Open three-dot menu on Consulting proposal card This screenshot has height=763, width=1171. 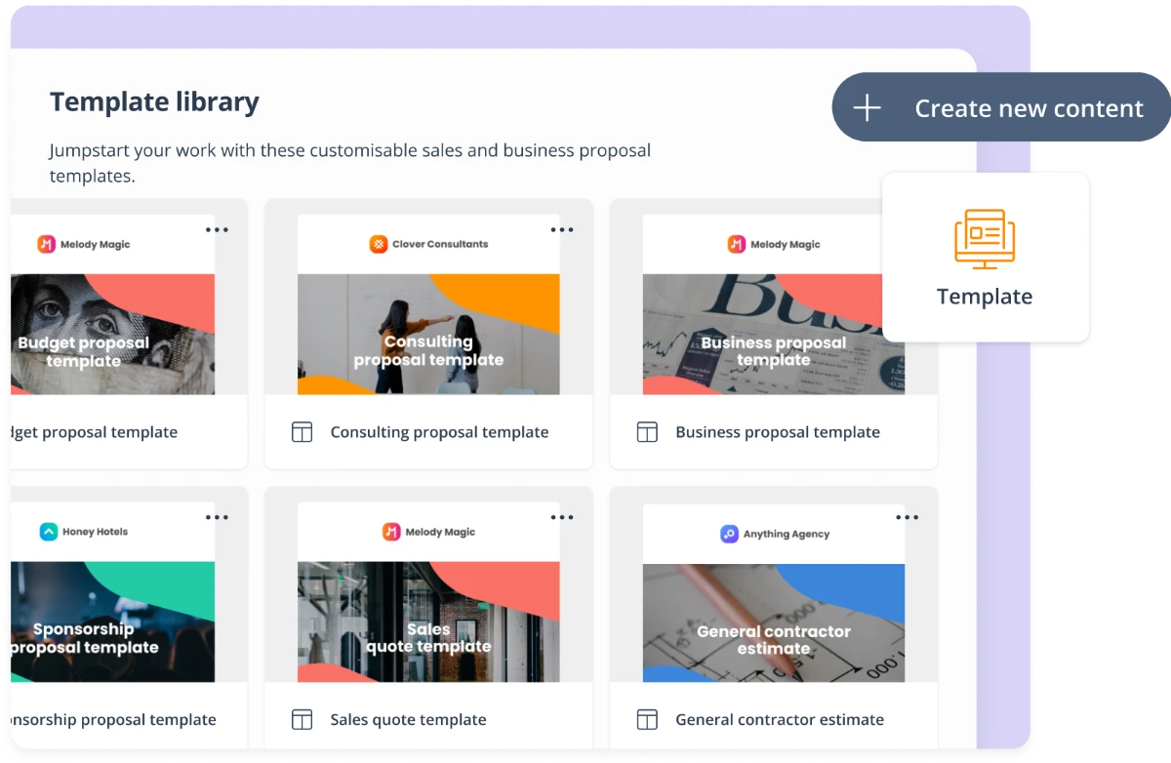pos(562,230)
